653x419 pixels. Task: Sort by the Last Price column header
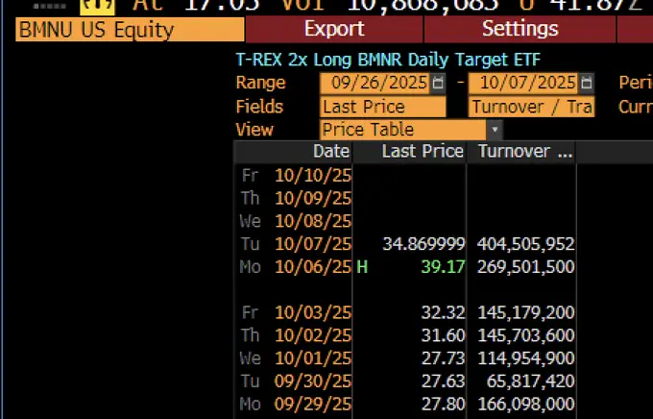tap(409, 151)
